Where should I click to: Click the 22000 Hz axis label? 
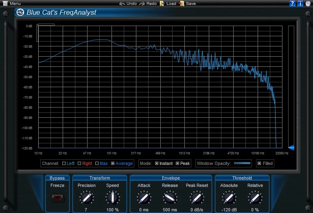(282, 153)
